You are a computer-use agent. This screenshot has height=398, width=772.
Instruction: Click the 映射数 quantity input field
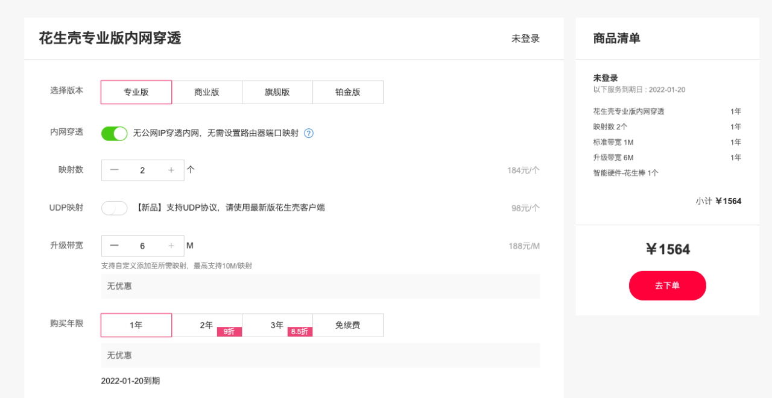142,170
